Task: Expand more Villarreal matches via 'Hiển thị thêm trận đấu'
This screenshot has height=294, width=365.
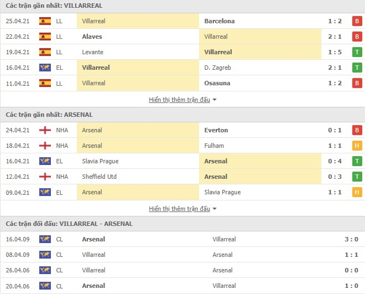Action: (x=179, y=100)
